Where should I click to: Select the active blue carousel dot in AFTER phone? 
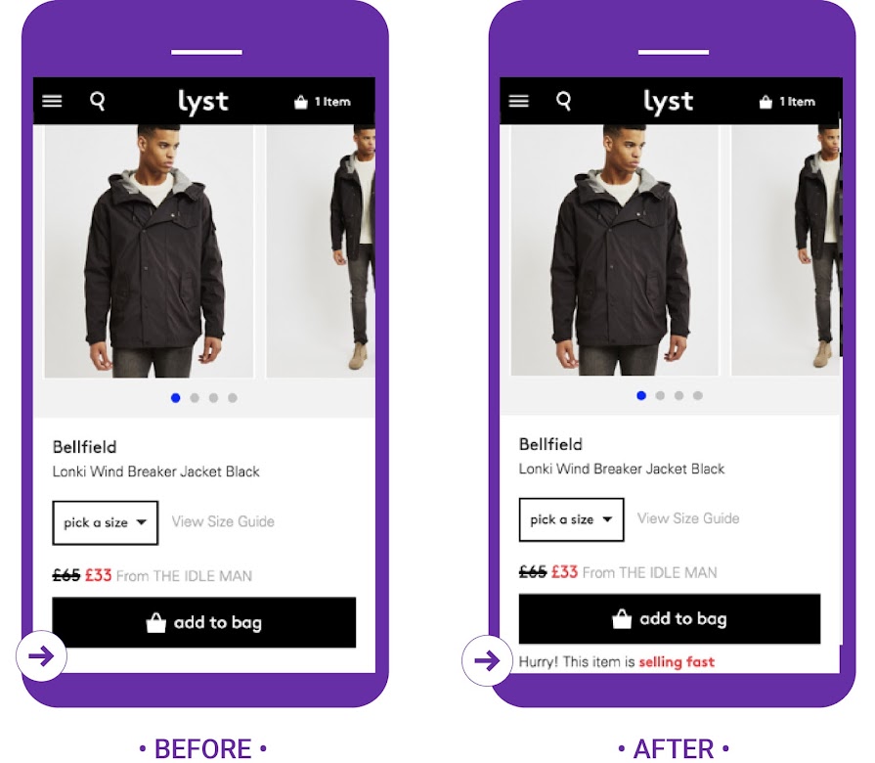tap(641, 396)
